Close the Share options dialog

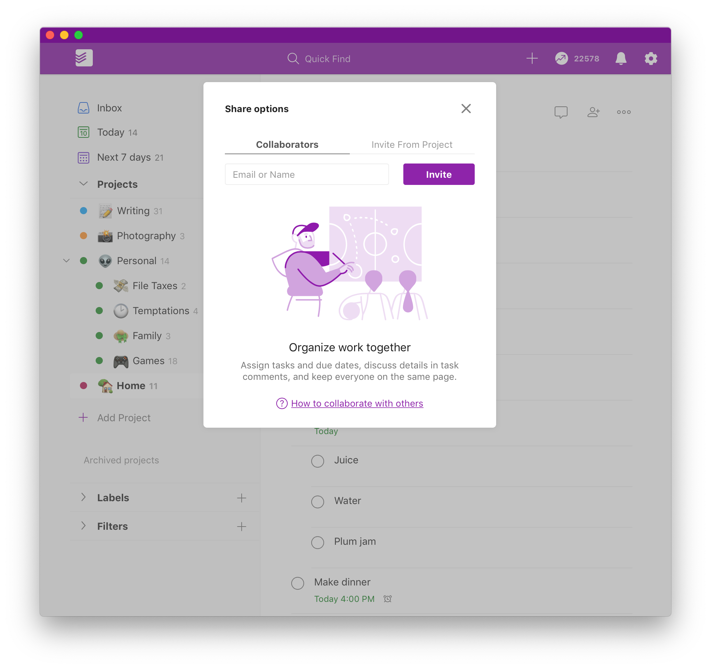[466, 109]
